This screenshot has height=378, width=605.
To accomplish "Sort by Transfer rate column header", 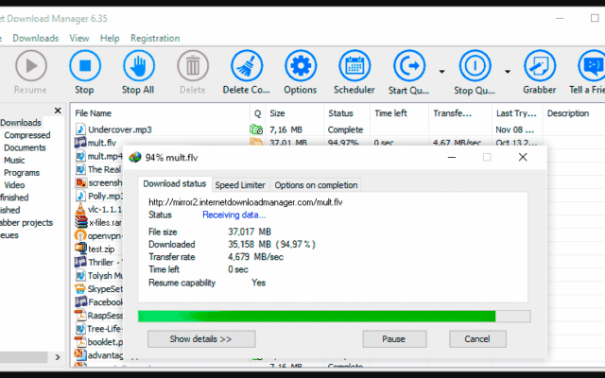I will pyautogui.click(x=460, y=113).
